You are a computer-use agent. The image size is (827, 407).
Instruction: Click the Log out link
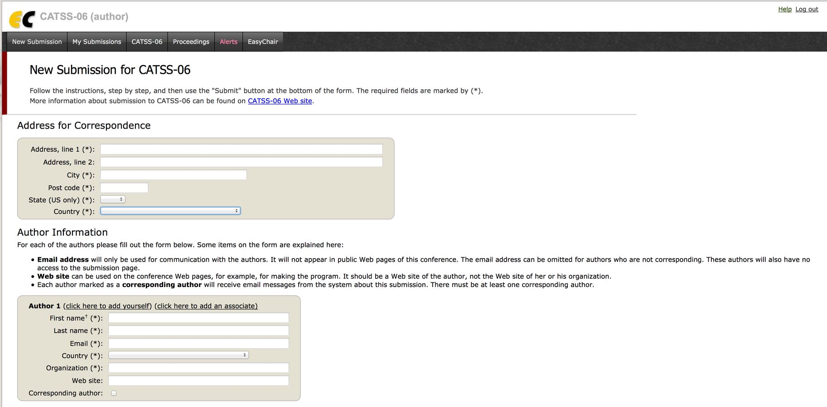click(x=807, y=9)
